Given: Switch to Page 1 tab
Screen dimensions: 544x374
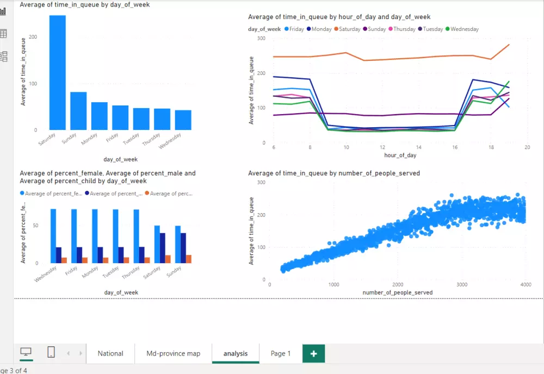Looking at the screenshot, I should pos(280,353).
